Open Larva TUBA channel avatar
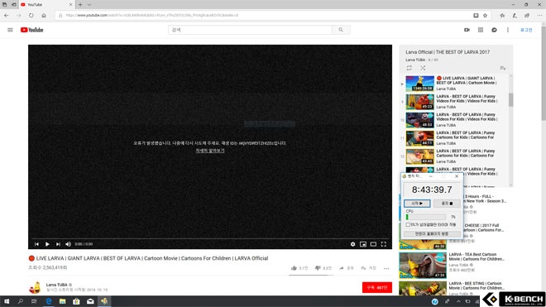 point(35,287)
